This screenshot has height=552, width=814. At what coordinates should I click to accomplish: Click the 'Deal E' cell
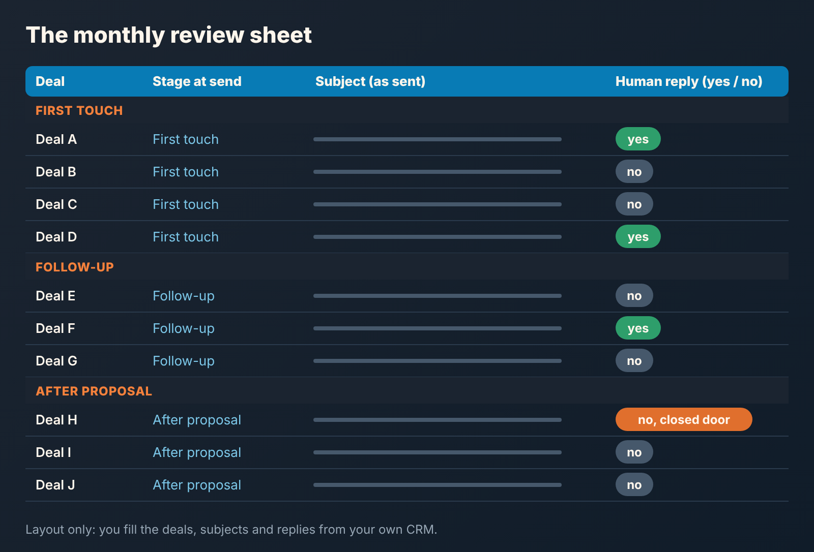55,296
